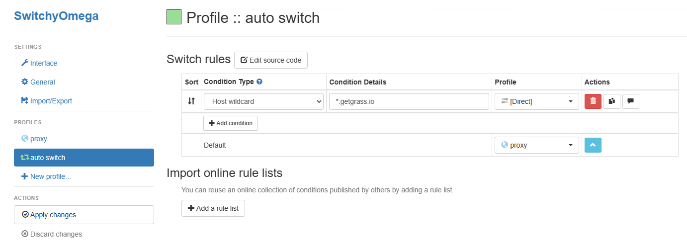Delete the *.getgrass.io rule with trash icon
687x252 pixels.
pyautogui.click(x=593, y=101)
